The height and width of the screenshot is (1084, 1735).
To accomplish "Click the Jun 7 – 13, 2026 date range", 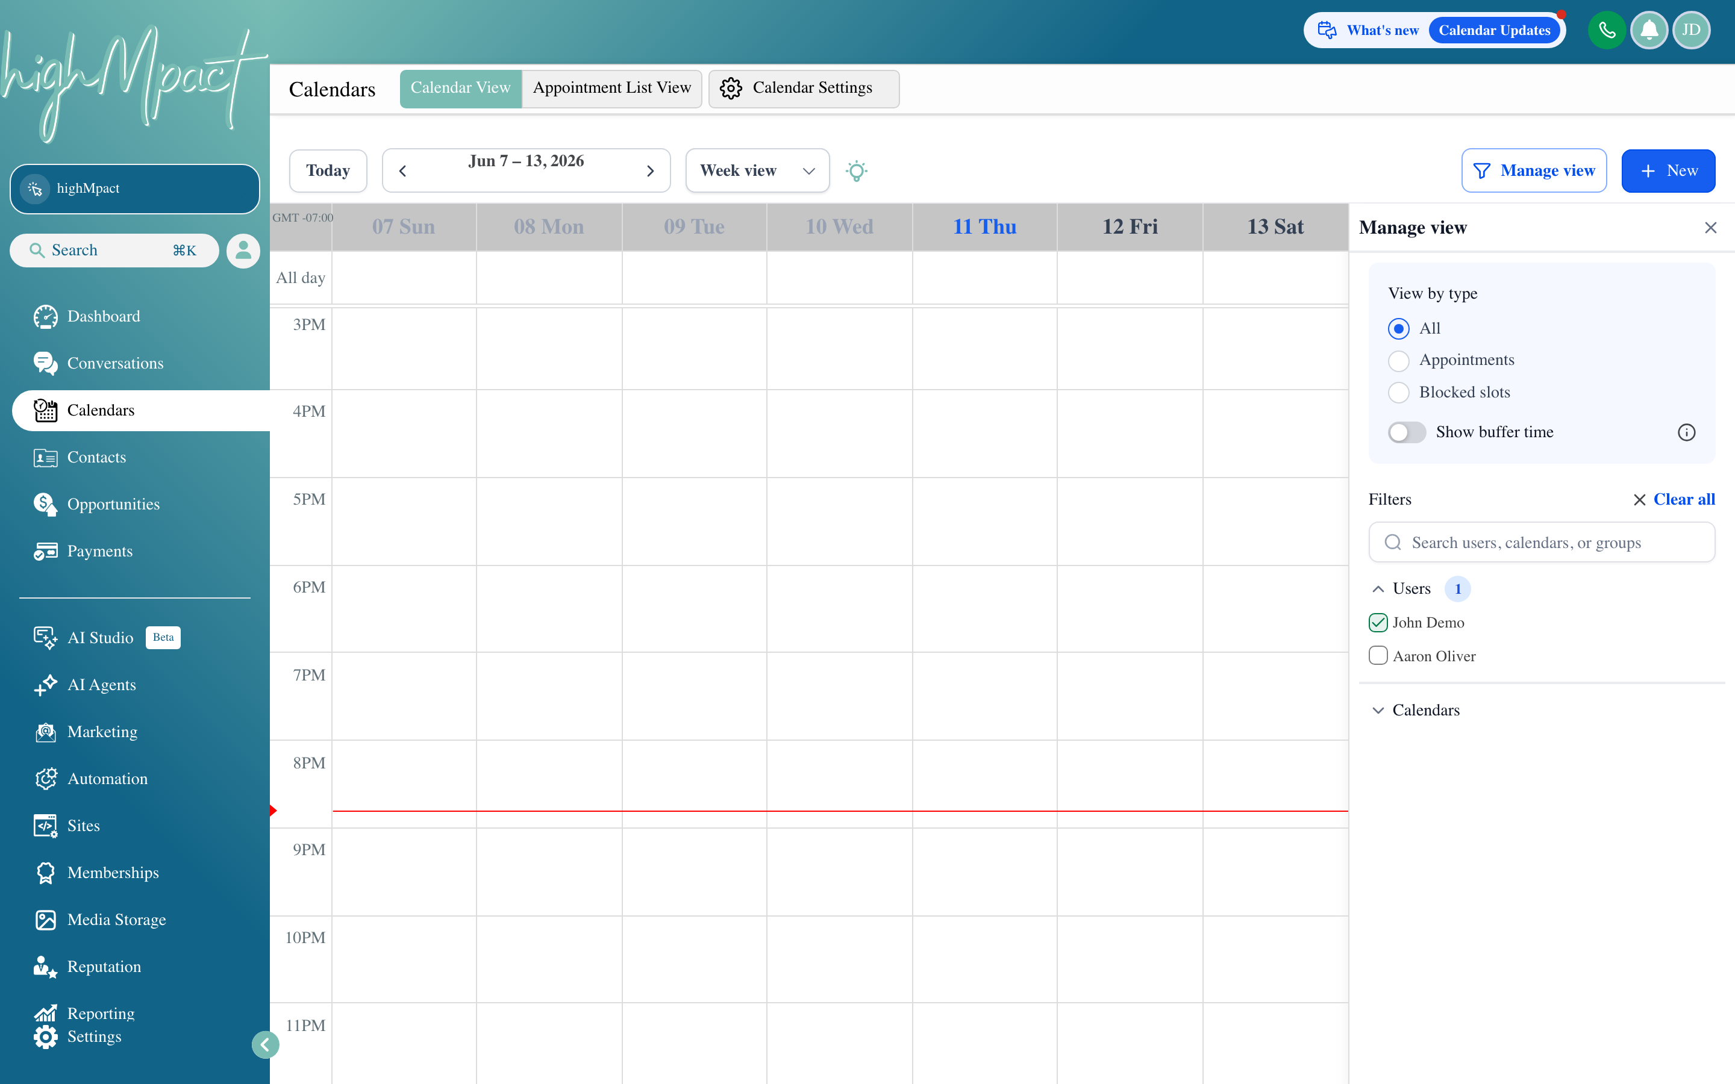I will tap(527, 161).
